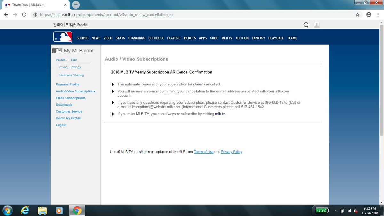Open the Privacy Policy link
Screen dimensions: 384x216
point(231,152)
